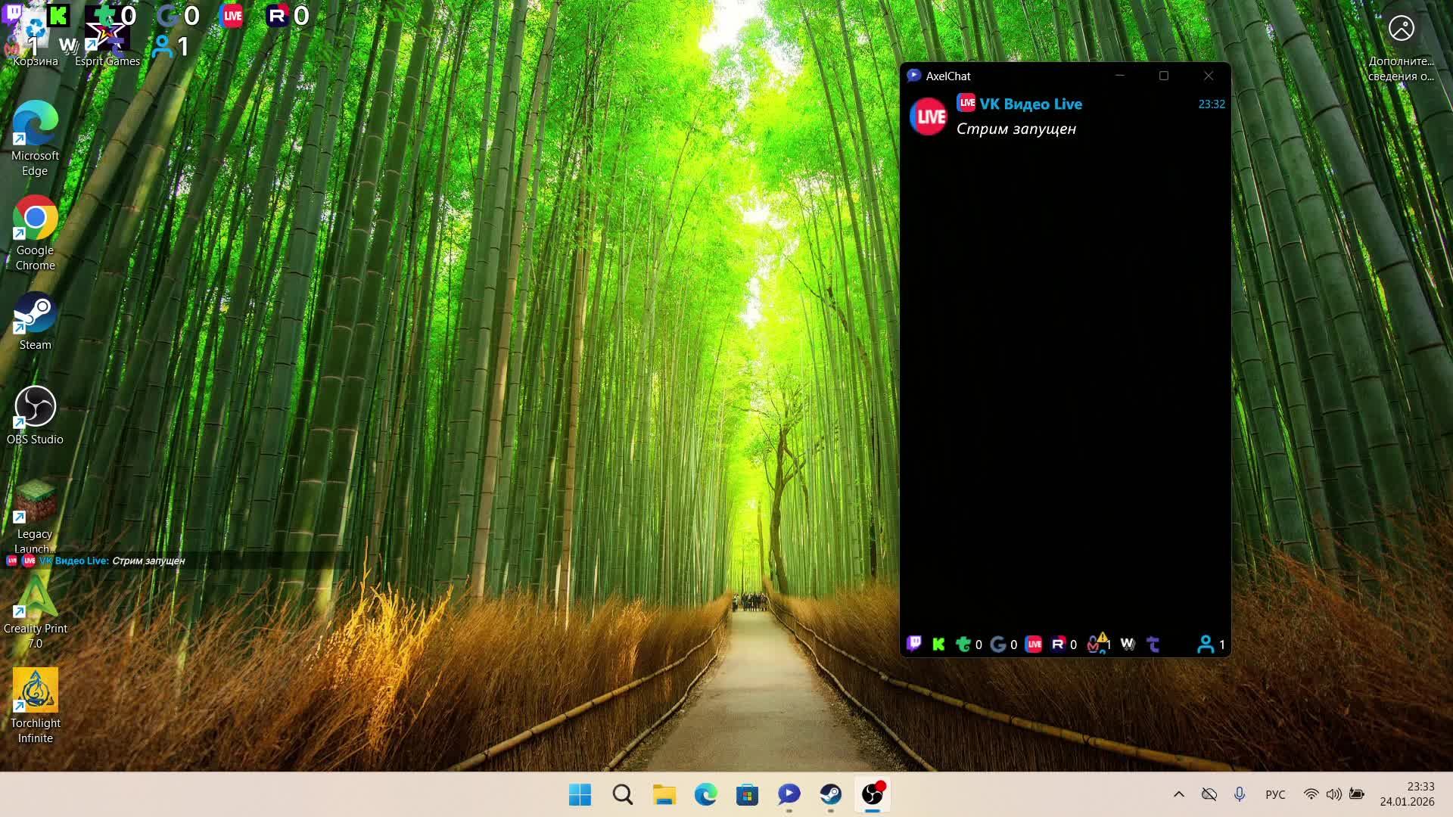Image resolution: width=1453 pixels, height=817 pixels.
Task: Click the purple T platform icon
Action: [x=1153, y=644]
